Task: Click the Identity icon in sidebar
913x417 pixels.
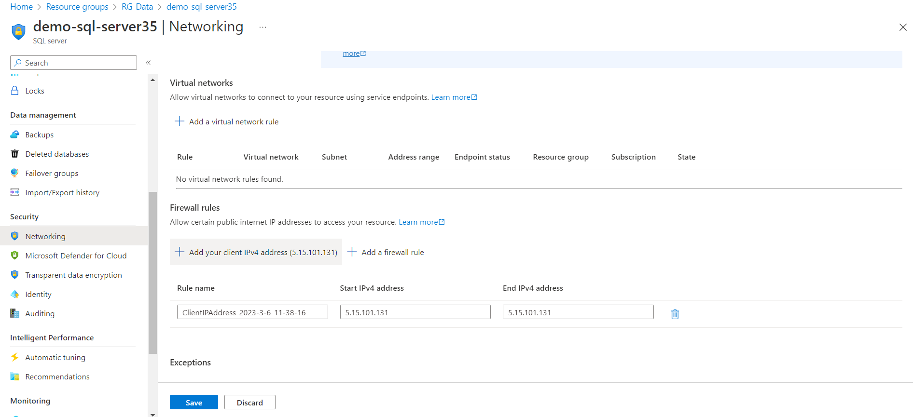Action: coord(15,294)
